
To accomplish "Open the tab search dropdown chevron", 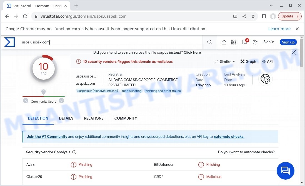I will [271, 6].
